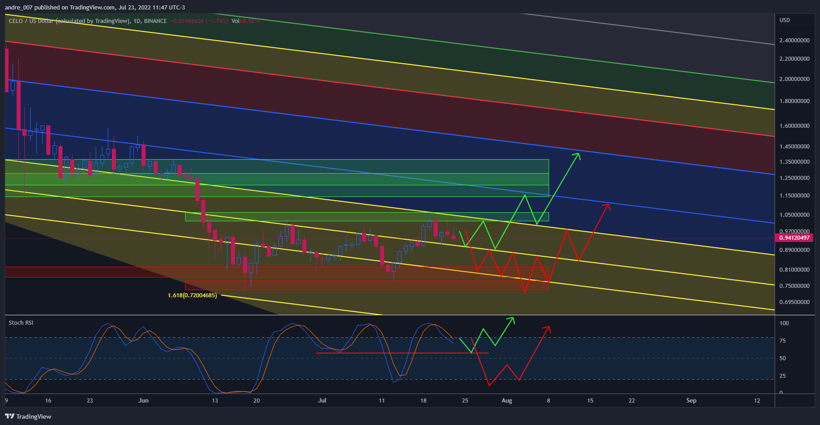
Task: Click the Aug label on the date axis
Action: tap(507, 400)
